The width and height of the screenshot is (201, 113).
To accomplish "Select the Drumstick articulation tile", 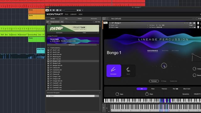I will [114, 71].
